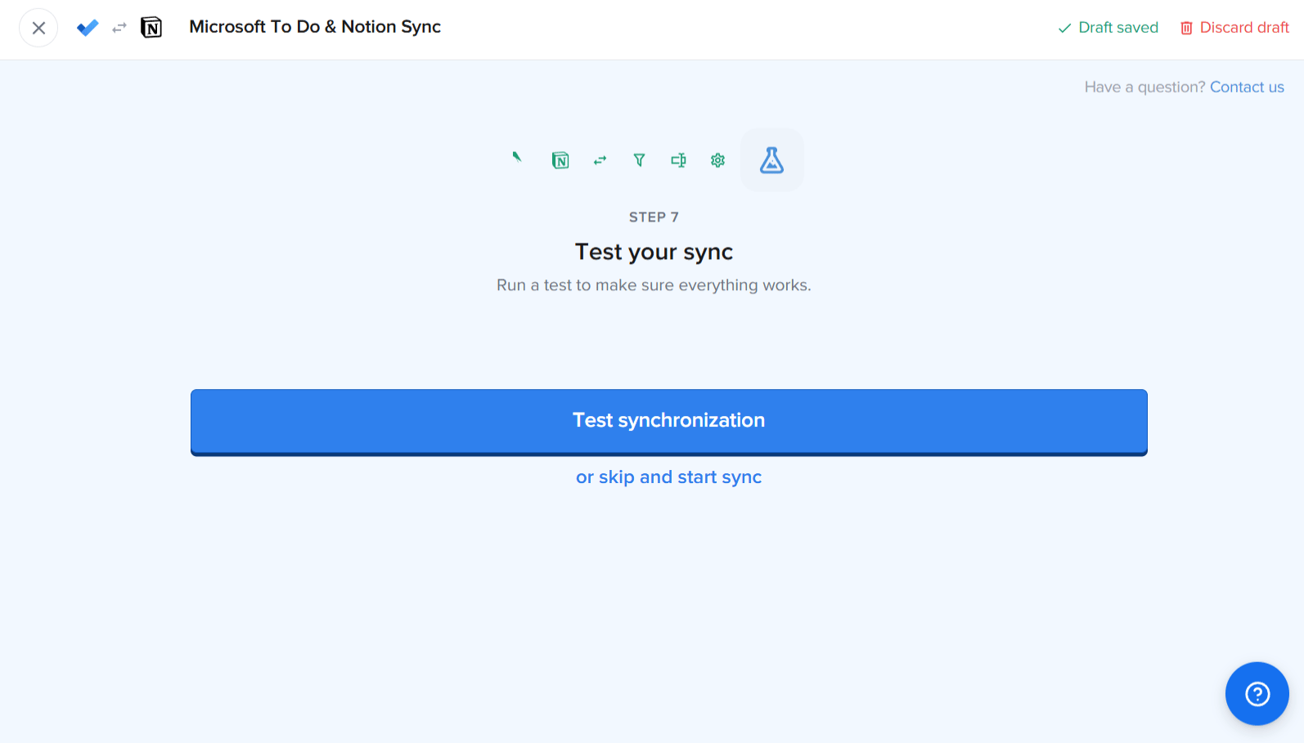This screenshot has height=743, width=1304.
Task: Click the red trash icon beside Discard draft
Action: click(x=1186, y=28)
